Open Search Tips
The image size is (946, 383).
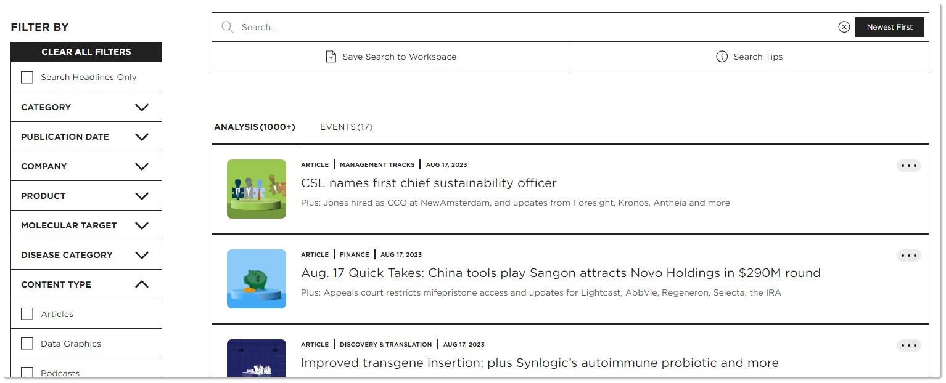pyautogui.click(x=749, y=57)
